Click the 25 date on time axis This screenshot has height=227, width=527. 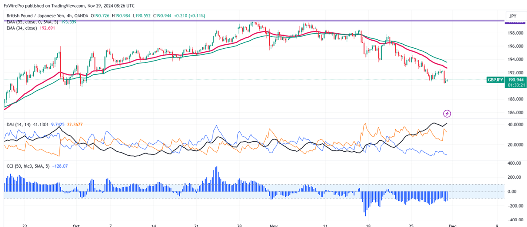(412, 225)
